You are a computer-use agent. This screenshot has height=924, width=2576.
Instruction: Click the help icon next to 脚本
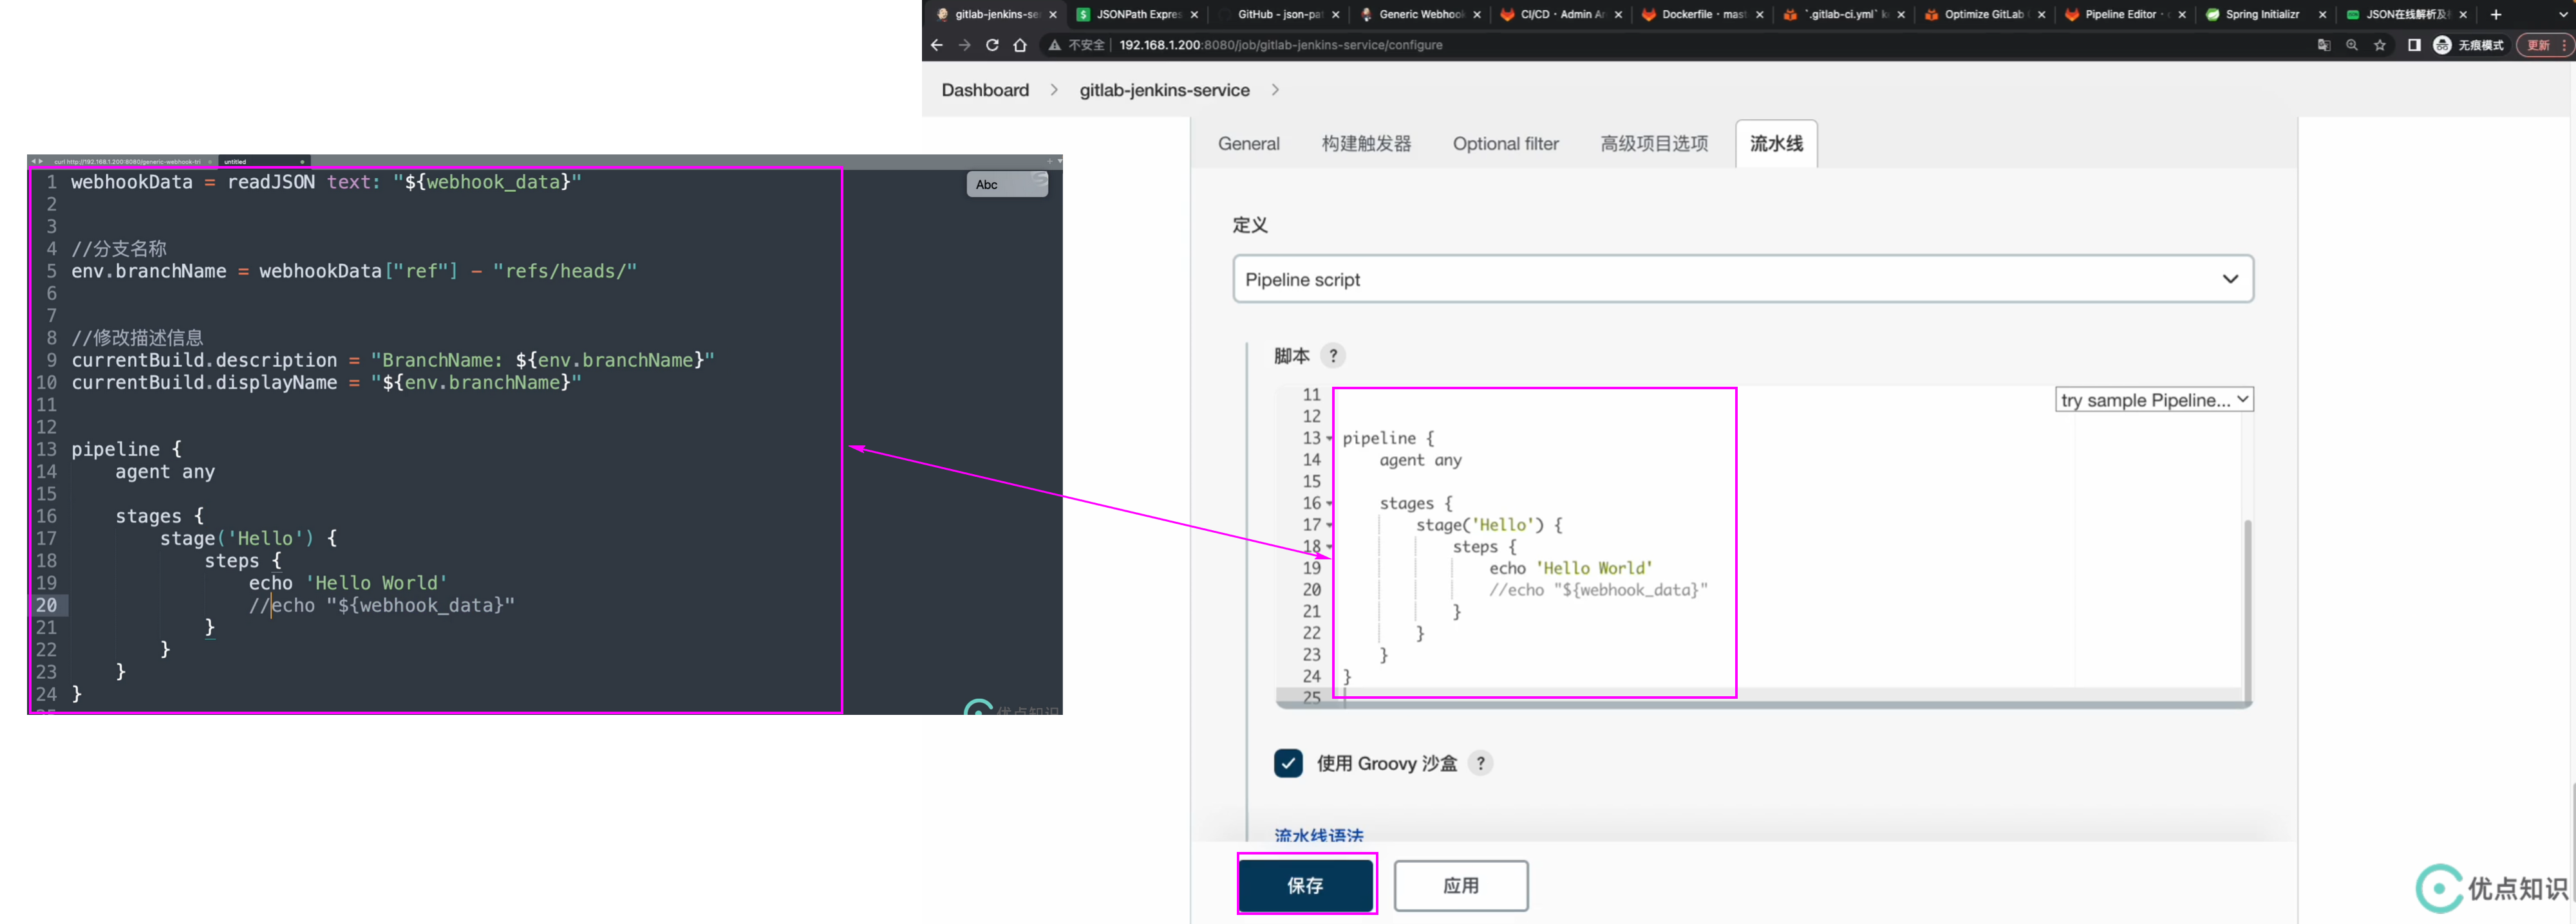(1333, 356)
